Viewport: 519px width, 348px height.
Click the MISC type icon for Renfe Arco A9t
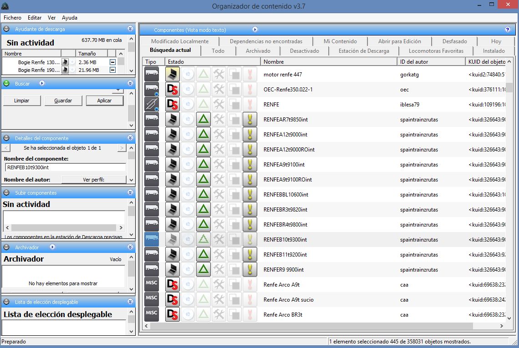(x=152, y=285)
